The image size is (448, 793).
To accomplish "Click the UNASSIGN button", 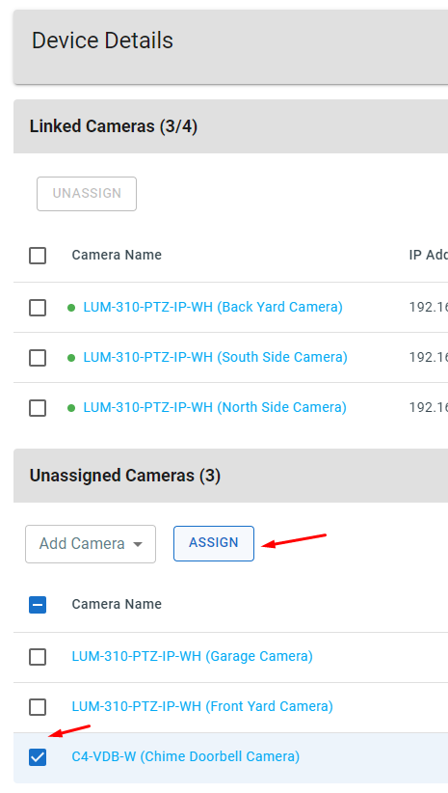I will 87,194.
